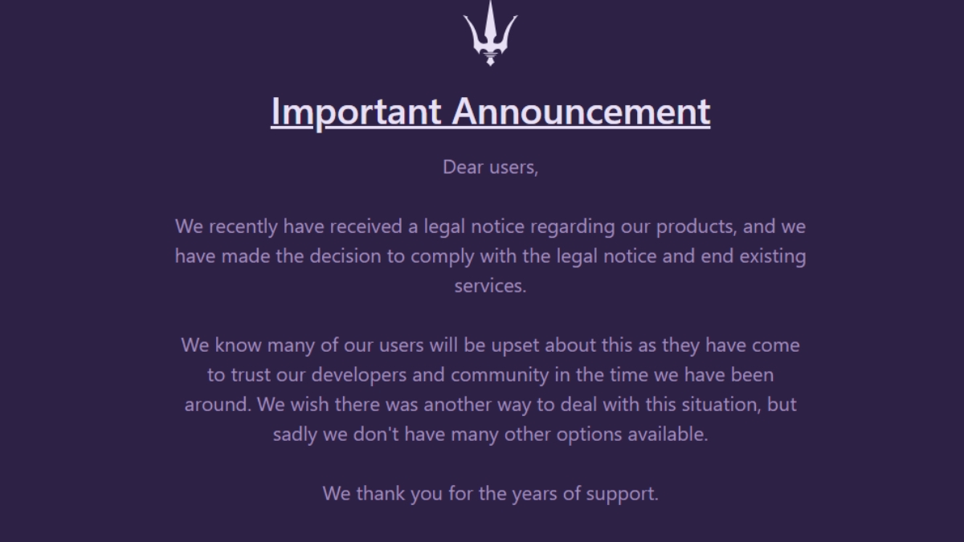
Task: Click the word "support." in the closing line
Action: click(622, 493)
